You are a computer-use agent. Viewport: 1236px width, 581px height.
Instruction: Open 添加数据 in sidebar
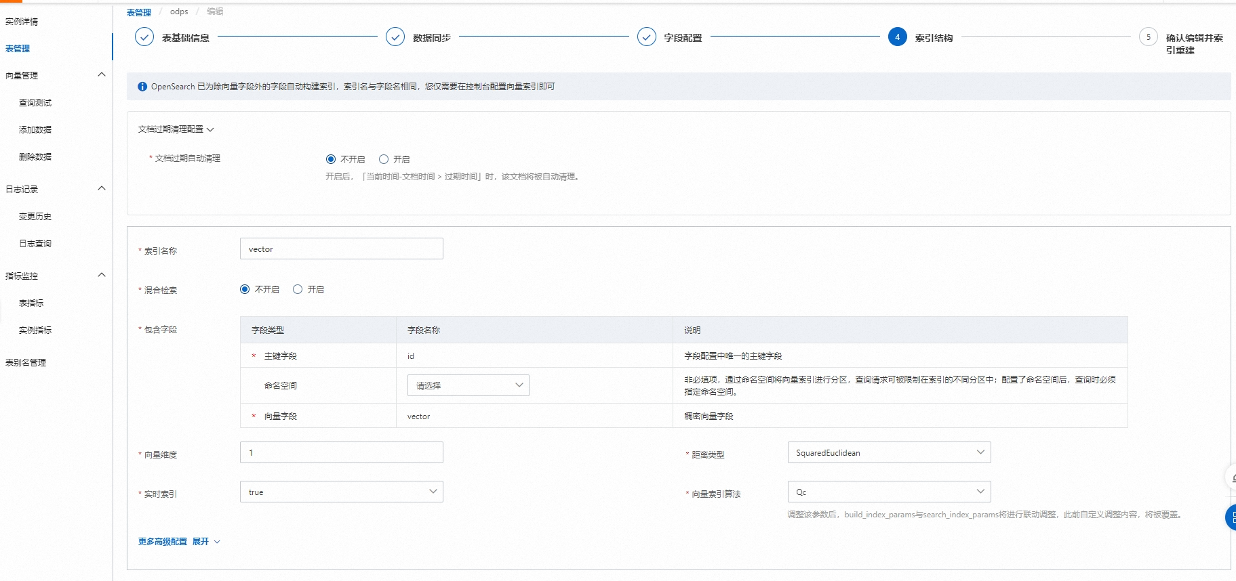click(35, 130)
